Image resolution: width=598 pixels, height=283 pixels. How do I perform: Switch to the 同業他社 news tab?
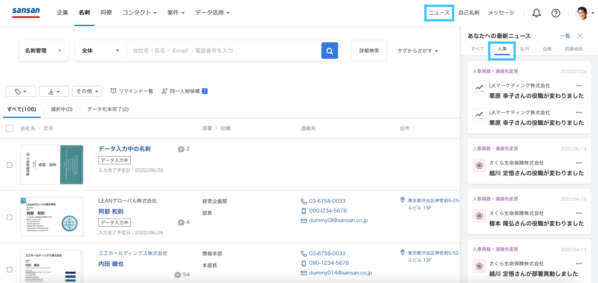tap(574, 49)
